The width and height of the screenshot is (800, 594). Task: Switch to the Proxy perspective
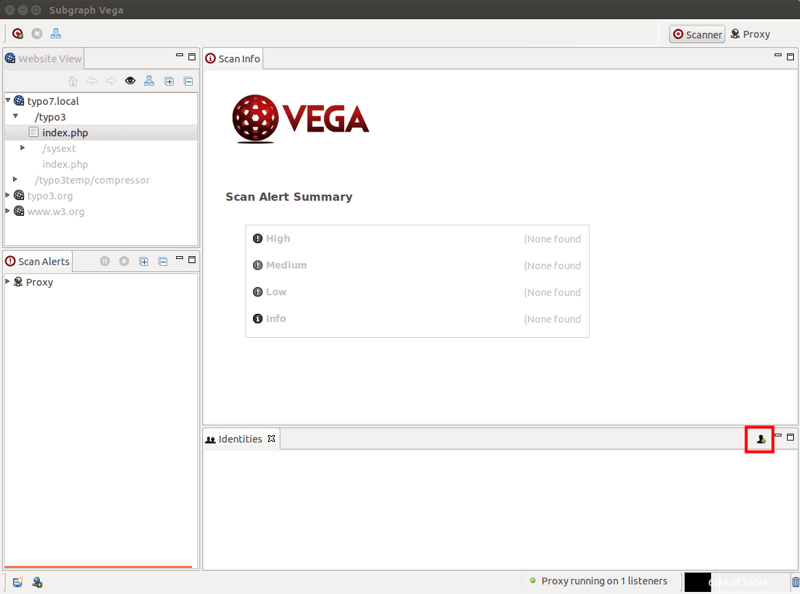pos(750,34)
